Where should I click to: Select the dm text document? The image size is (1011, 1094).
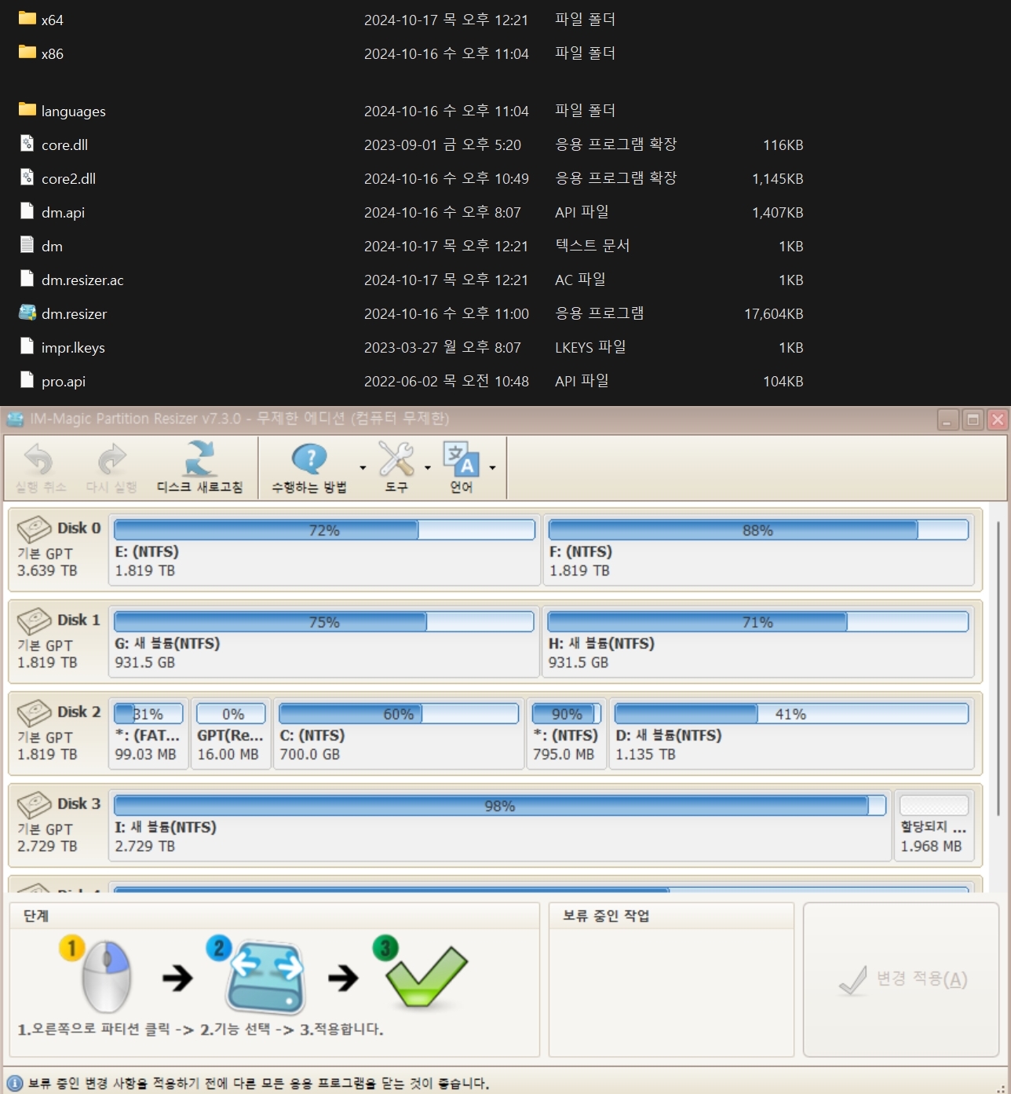52,246
